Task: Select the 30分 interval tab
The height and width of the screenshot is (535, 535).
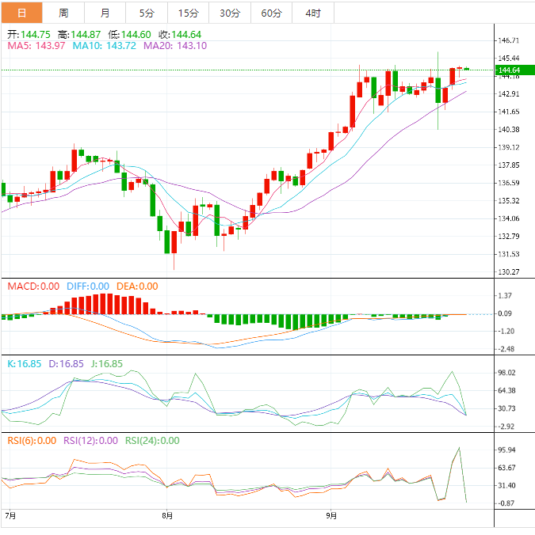Action: click(x=230, y=13)
